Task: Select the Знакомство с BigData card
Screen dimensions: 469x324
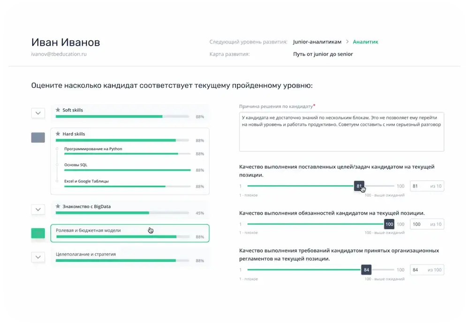Action: point(130,209)
